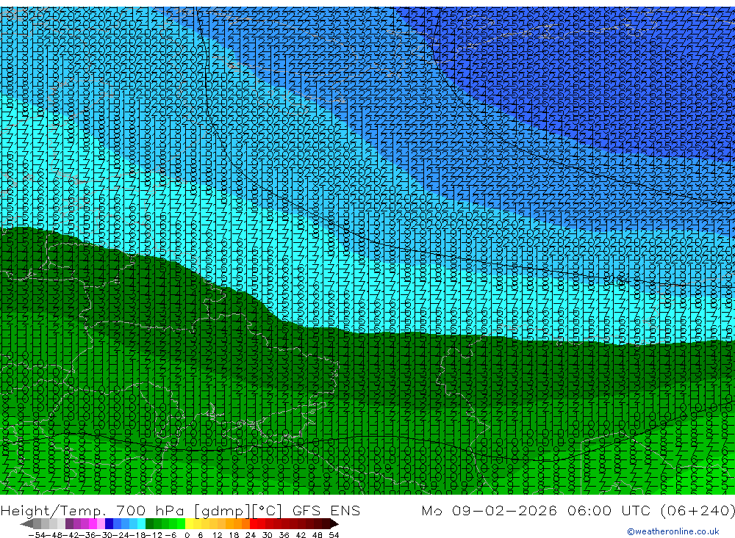Click the '[°C]' unit label
The height and width of the screenshot is (538, 735).
pyautogui.click(x=268, y=511)
